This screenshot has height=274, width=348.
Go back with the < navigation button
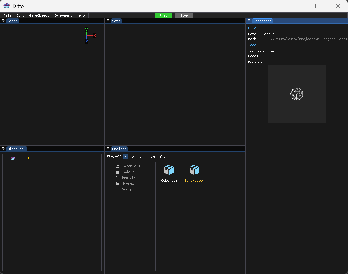125,156
